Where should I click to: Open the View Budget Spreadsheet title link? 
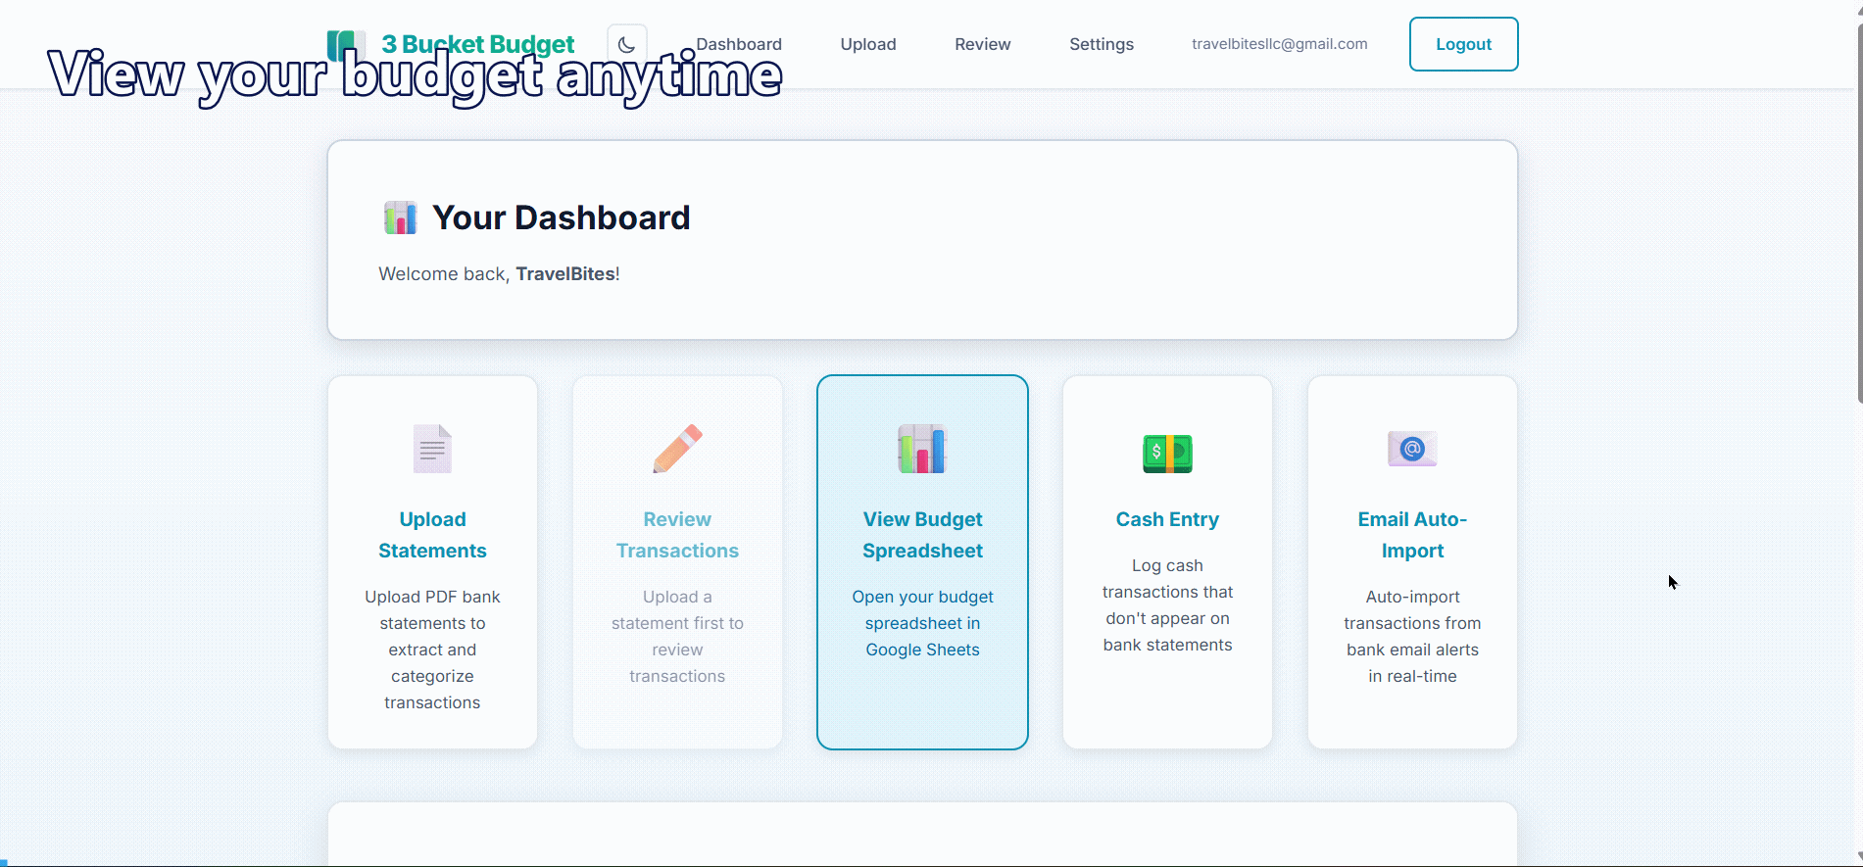pyautogui.click(x=922, y=535)
